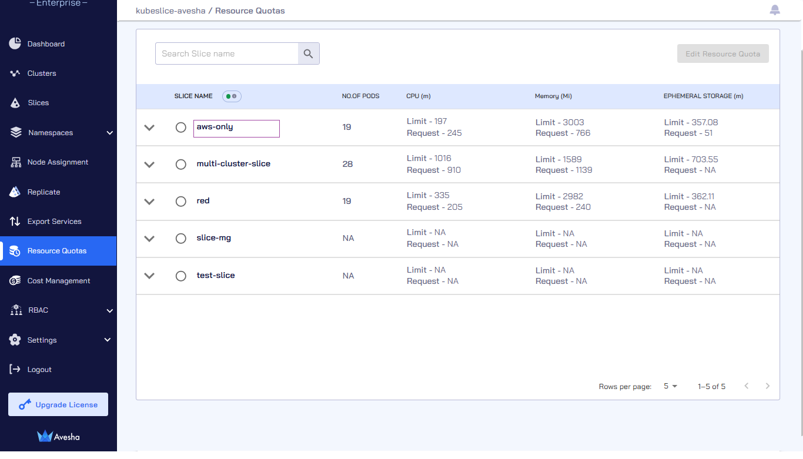Click the Logout arrow icon
This screenshot has width=803, height=459.
coord(15,369)
